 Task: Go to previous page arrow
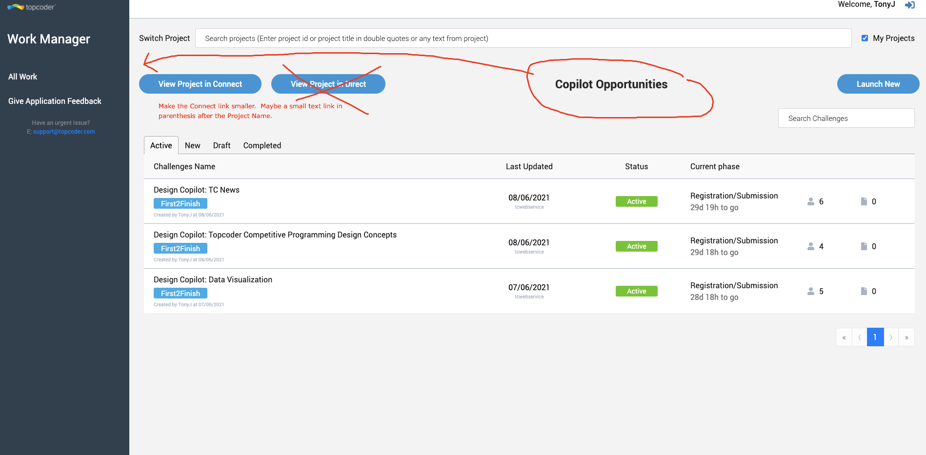860,337
